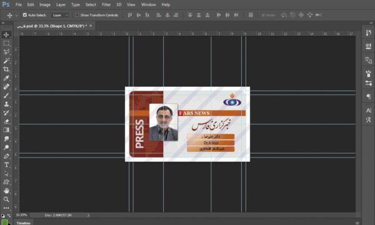Open the File menu
The image size is (375, 225).
point(18,4)
